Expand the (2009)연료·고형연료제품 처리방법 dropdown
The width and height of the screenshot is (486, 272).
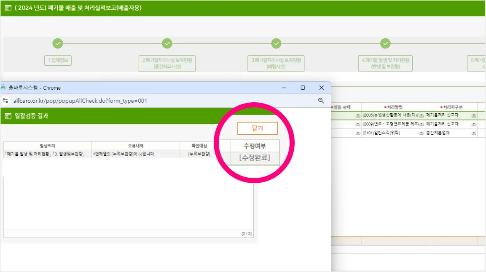[421, 124]
